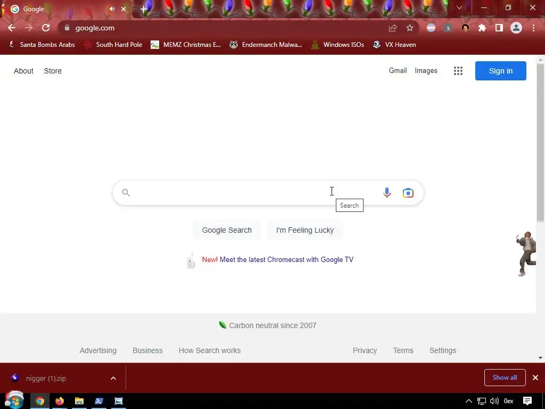Open Settings footer link
545x409 pixels.
tap(442, 350)
